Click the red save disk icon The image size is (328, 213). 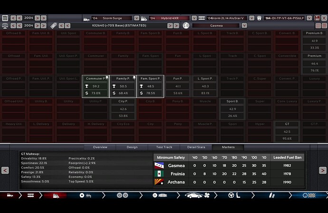point(318,18)
